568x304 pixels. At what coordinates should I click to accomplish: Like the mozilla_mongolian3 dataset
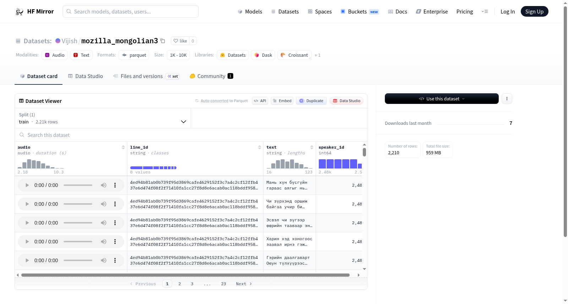click(180, 41)
